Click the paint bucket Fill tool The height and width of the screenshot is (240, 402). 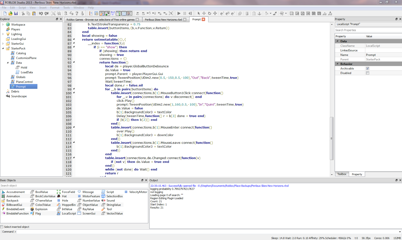pos(267,14)
